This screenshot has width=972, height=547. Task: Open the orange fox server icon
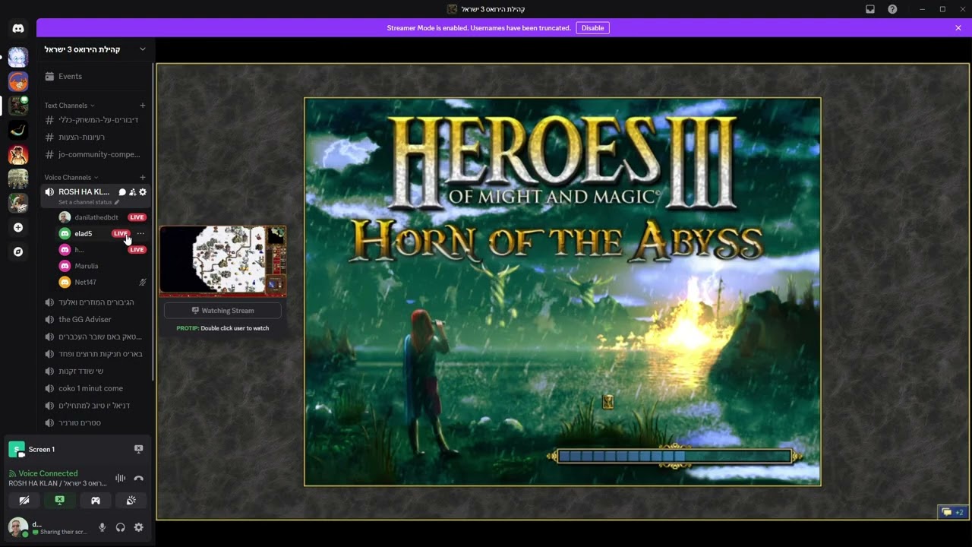[18, 81]
